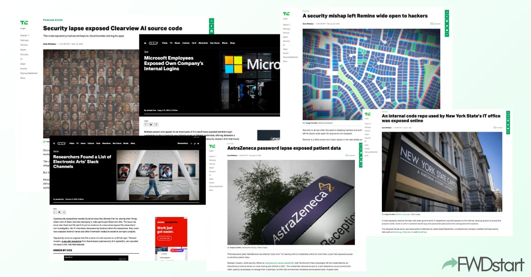Copy the AstraZeneca article link
Image resolution: width=531 pixels, height=277 pixels.
[x=362, y=166]
